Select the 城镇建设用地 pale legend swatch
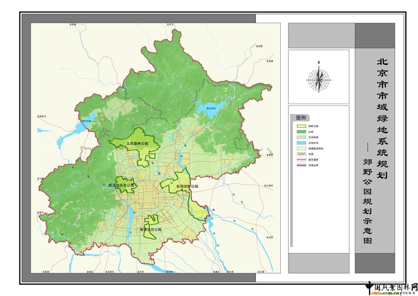Image resolution: width=418 pixels, height=296 pixels. click(x=301, y=148)
